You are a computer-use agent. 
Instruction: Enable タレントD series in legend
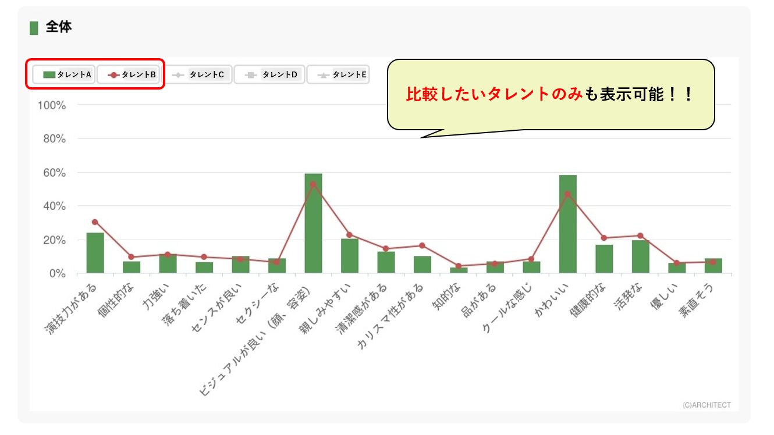coord(269,74)
